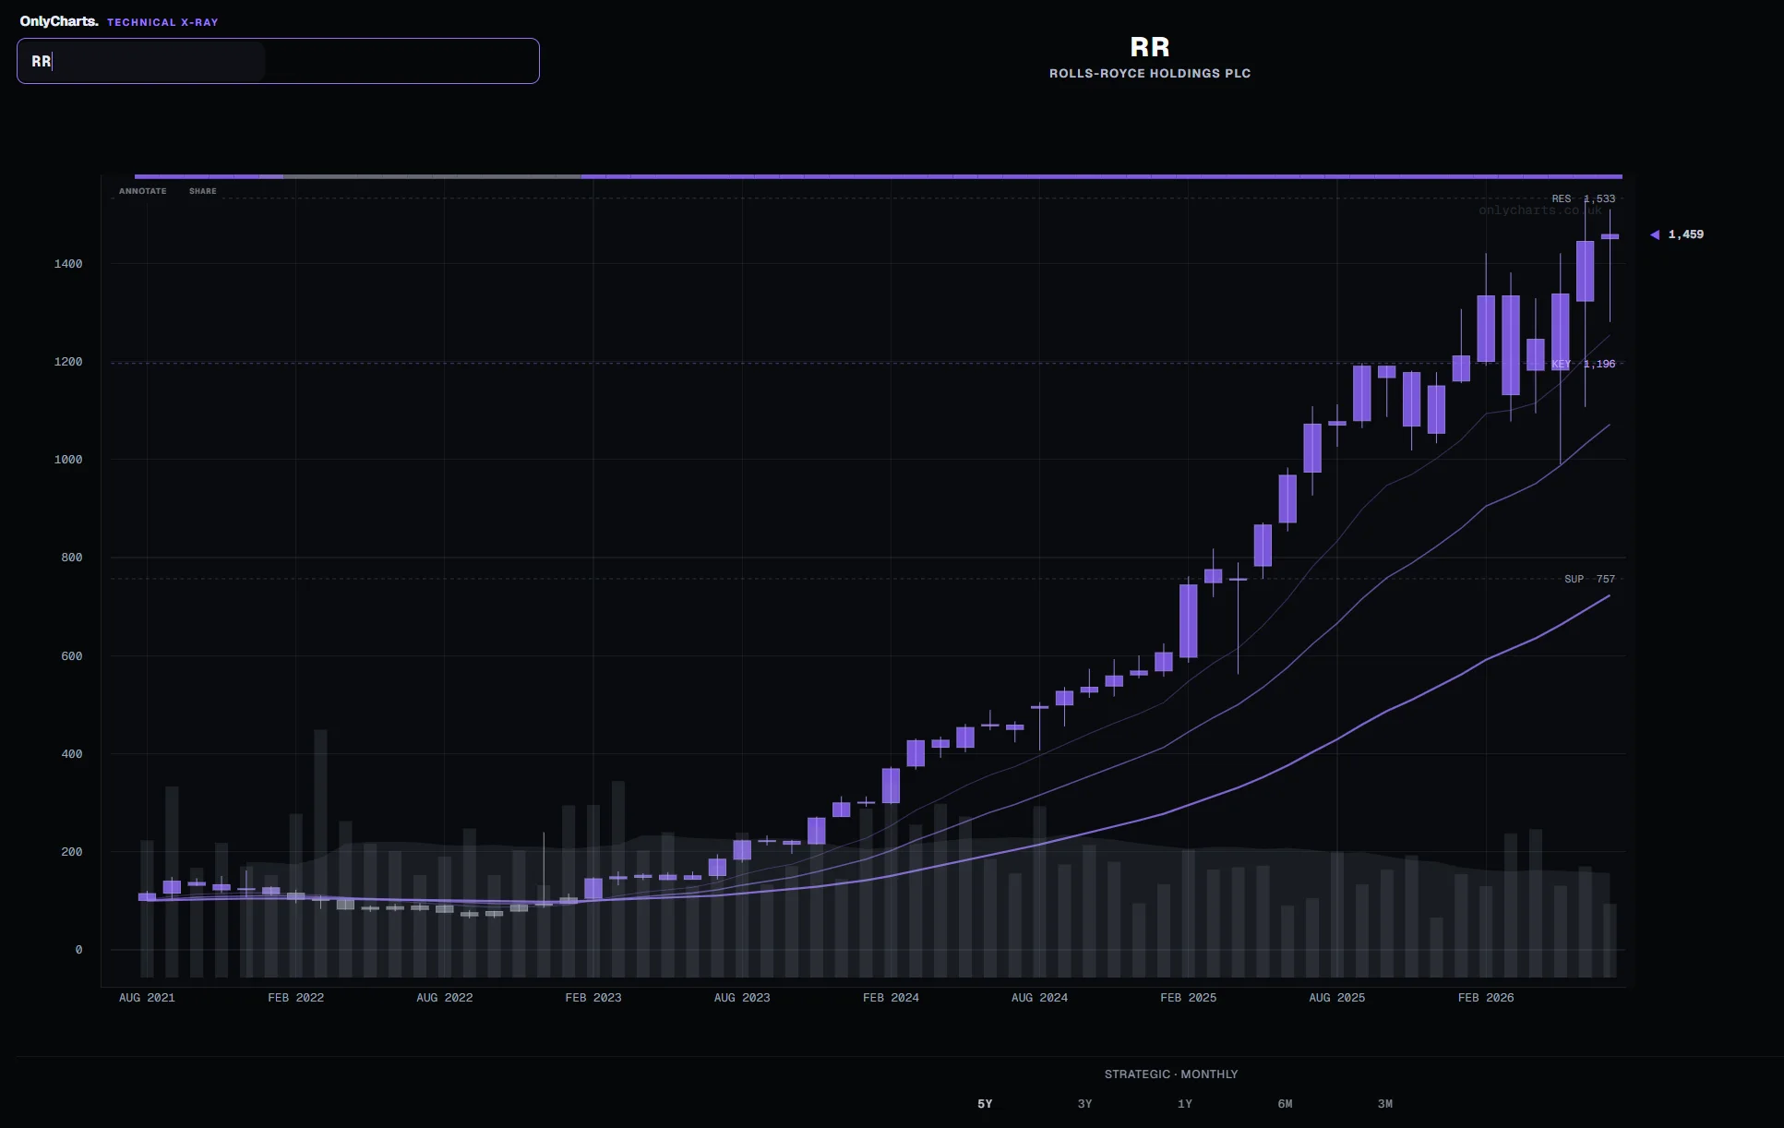Screen dimensions: 1784x1128
Task: Click the OnlyCharts logo
Action: 59,21
